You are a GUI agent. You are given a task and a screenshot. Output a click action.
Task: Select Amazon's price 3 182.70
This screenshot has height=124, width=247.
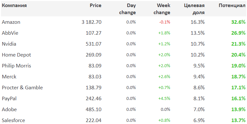click(x=91, y=22)
